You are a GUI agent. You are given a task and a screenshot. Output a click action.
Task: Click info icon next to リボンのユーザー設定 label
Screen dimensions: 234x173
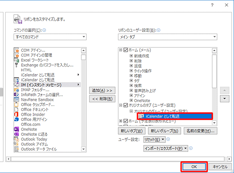(x=159, y=30)
